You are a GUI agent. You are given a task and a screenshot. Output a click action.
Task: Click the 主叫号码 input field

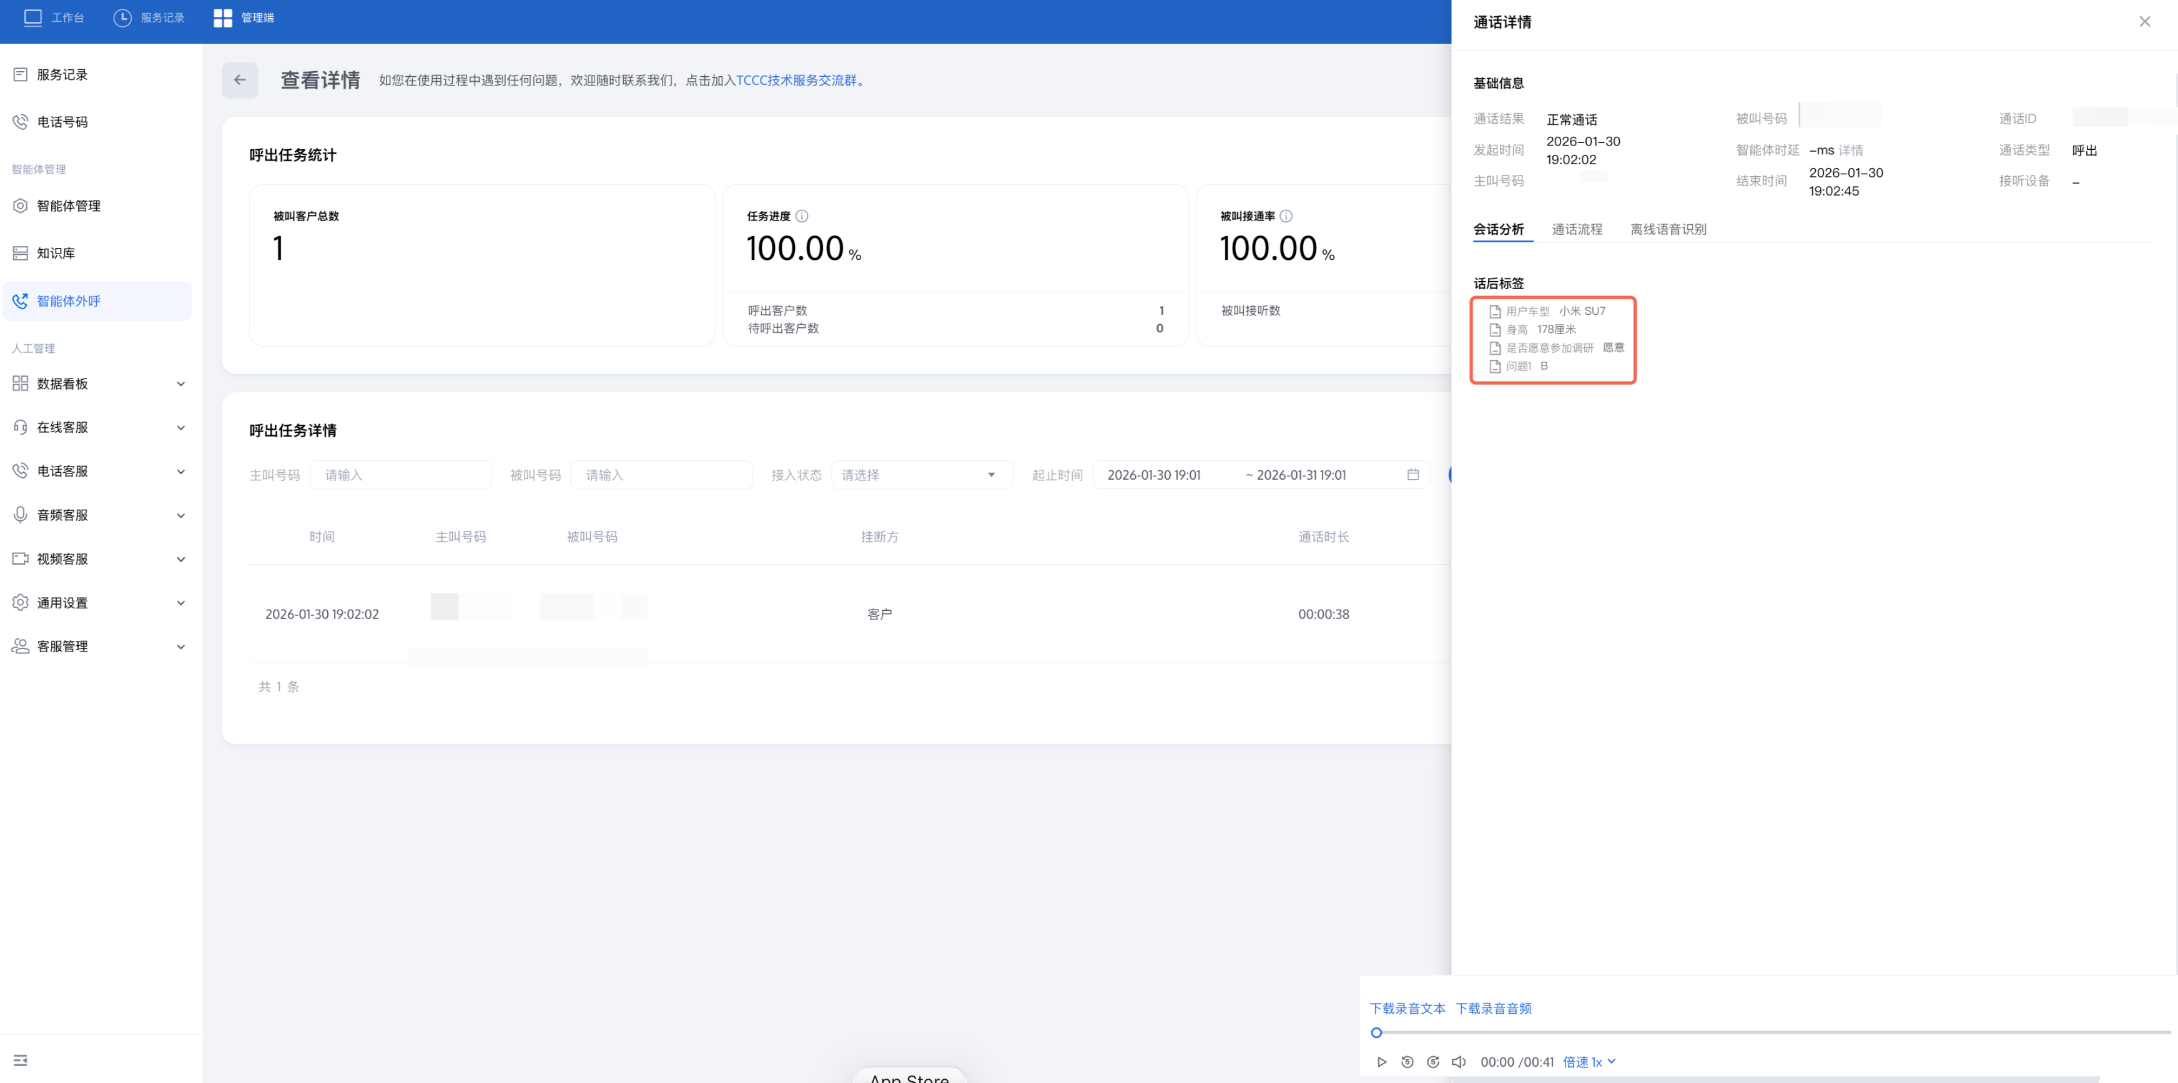click(401, 475)
